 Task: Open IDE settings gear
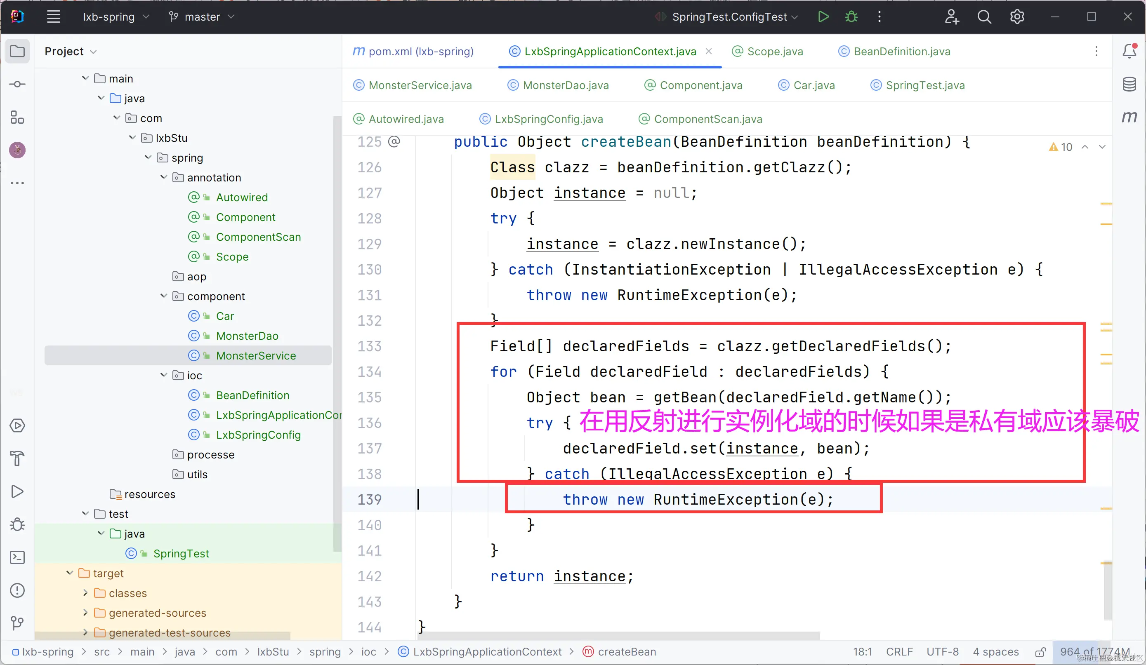(1017, 17)
